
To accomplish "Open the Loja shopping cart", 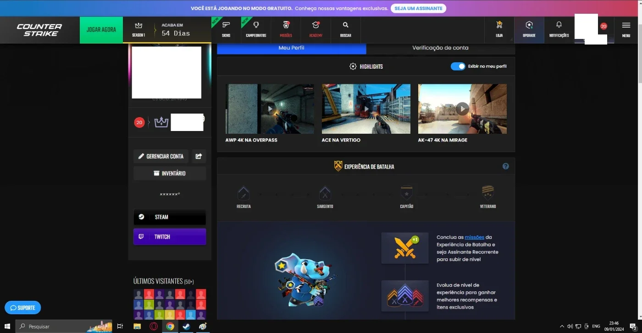I will (499, 29).
